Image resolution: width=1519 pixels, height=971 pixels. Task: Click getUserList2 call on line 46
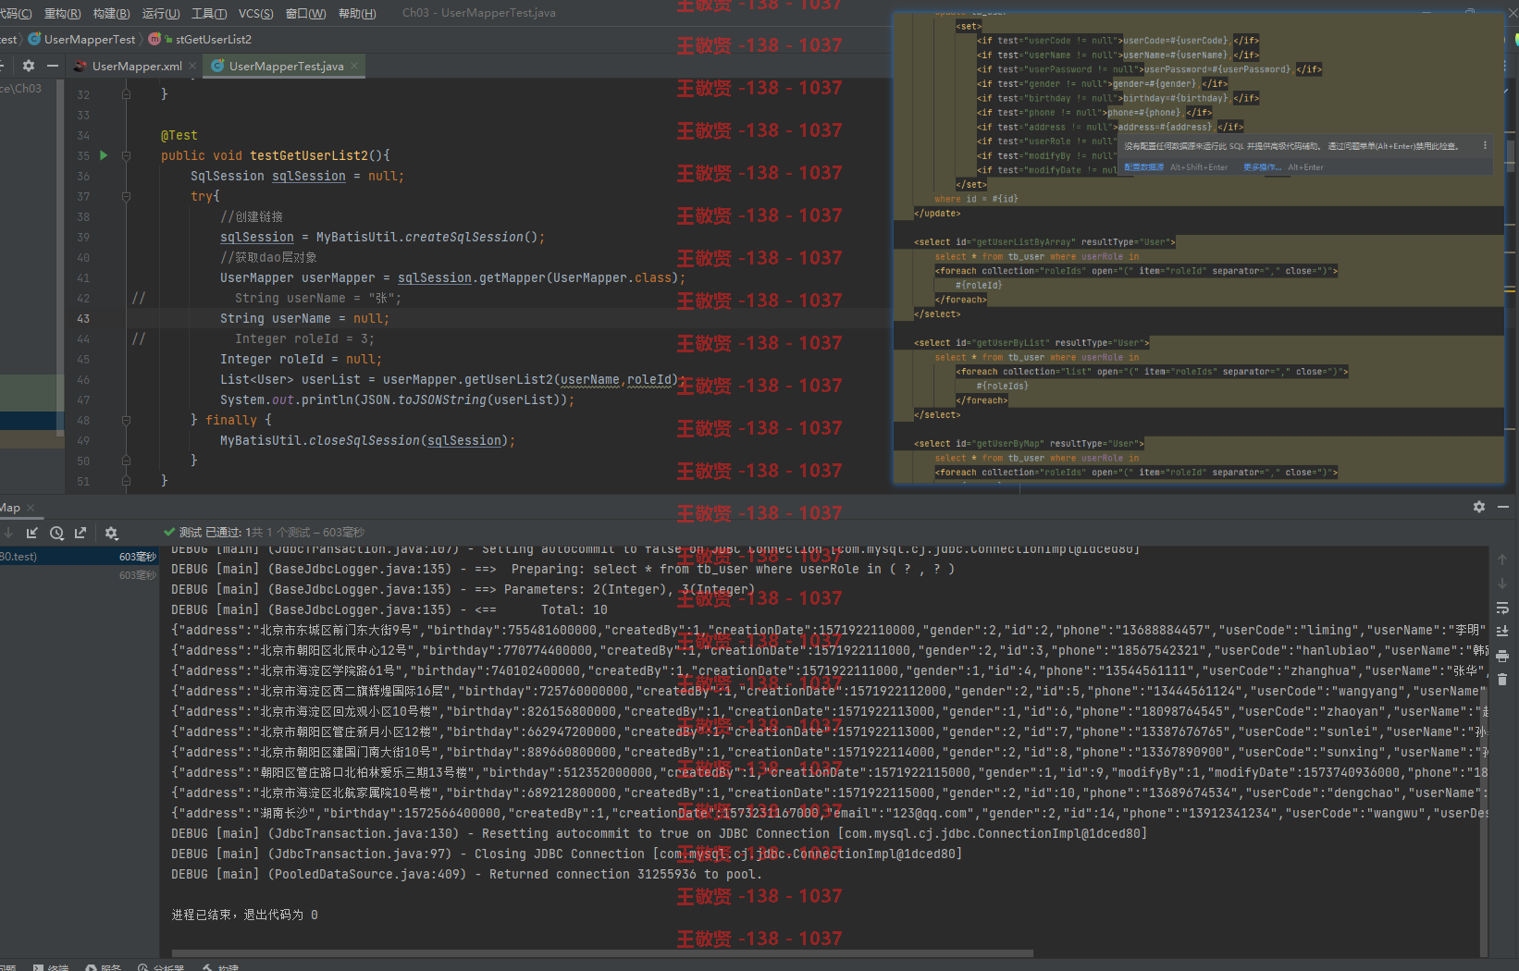[508, 379]
